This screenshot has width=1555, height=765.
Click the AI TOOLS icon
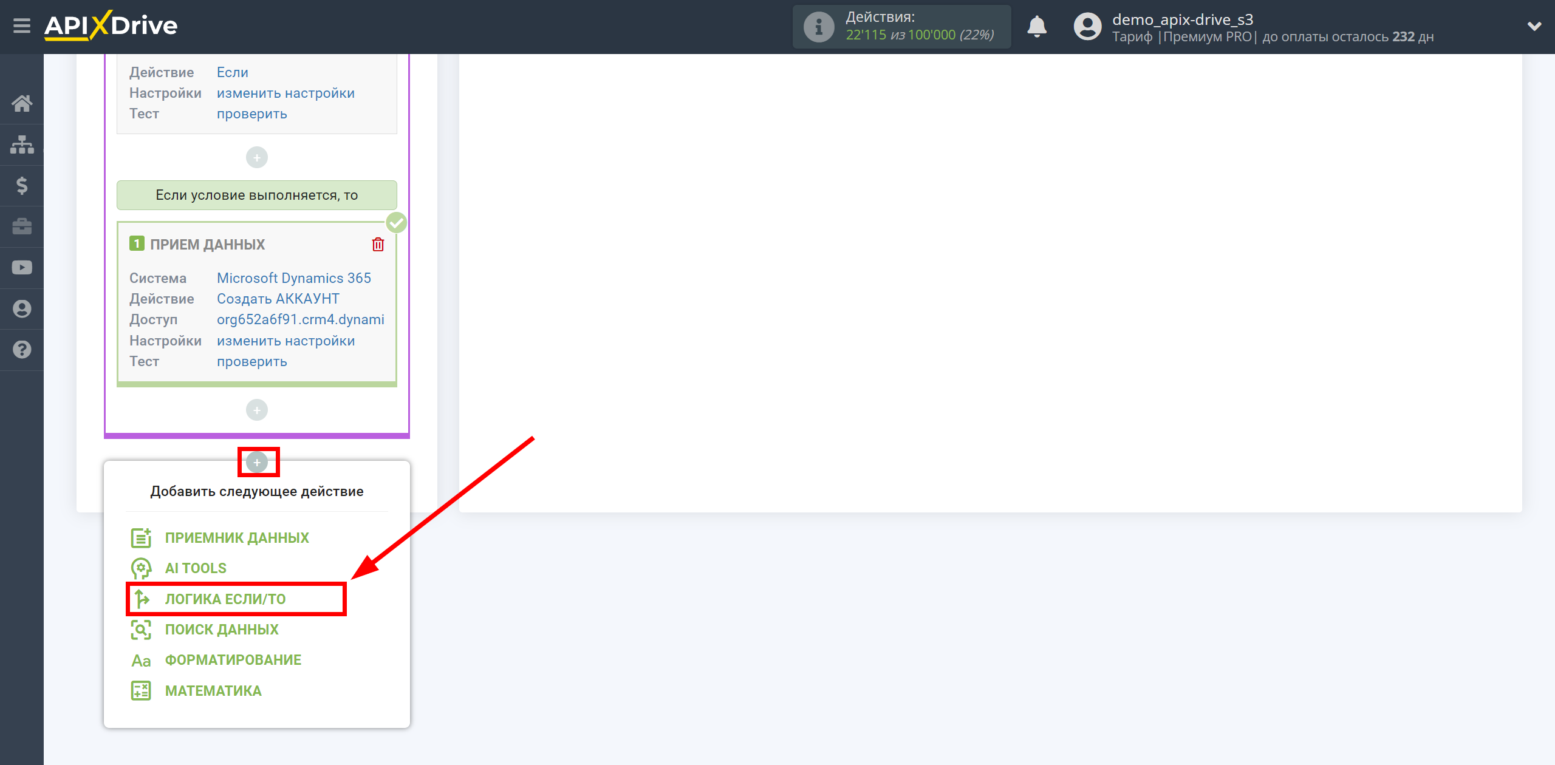[x=142, y=567]
